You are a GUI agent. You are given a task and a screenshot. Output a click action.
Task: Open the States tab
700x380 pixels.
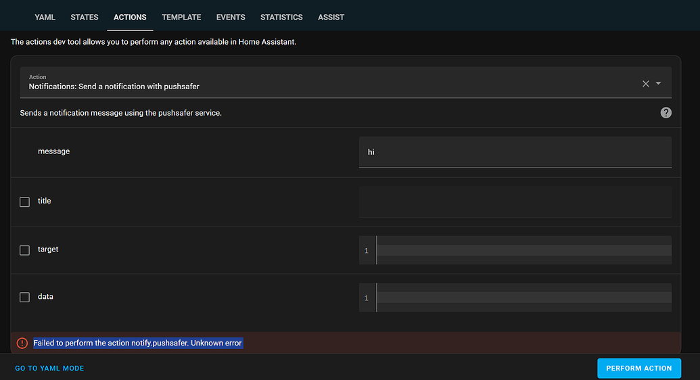click(x=85, y=17)
